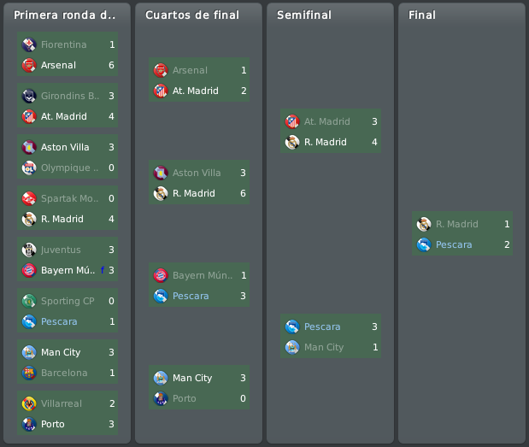Click the 'Semifinal' column heading
The width and height of the screenshot is (529, 447).
click(304, 15)
